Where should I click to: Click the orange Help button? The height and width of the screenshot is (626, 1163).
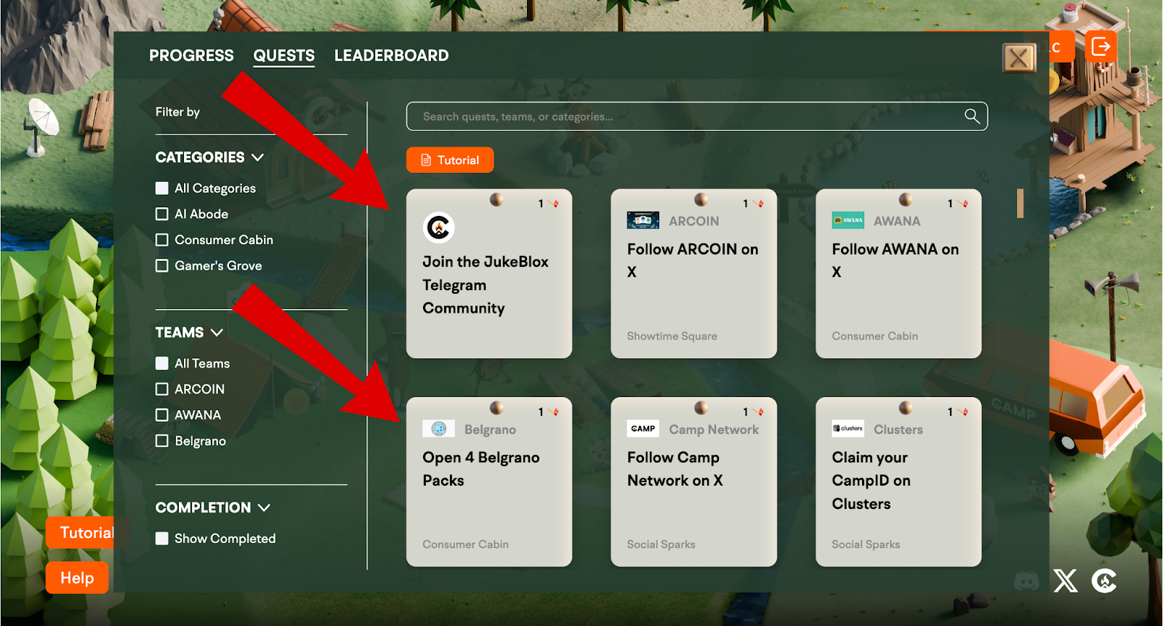point(77,578)
